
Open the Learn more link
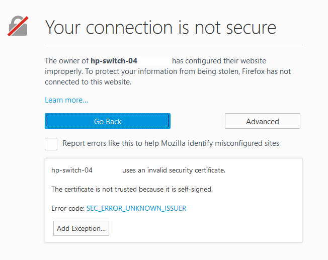click(x=66, y=100)
